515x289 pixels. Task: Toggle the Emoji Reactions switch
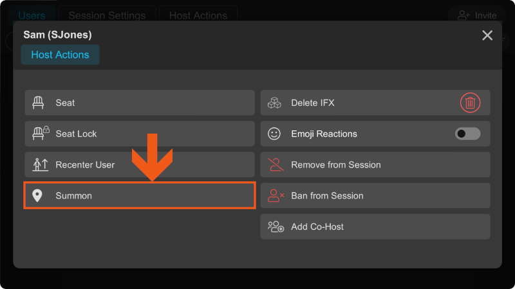pyautogui.click(x=467, y=134)
